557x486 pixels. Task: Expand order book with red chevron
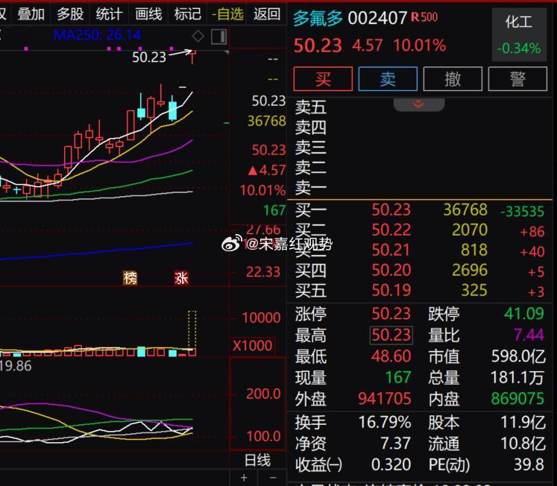419,104
